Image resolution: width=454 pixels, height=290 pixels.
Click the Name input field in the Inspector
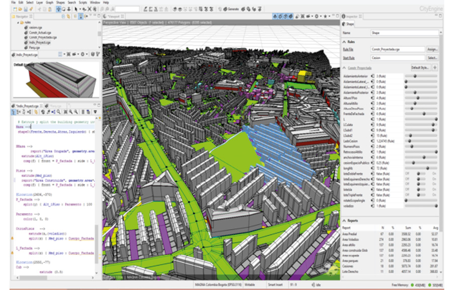[x=403, y=33]
